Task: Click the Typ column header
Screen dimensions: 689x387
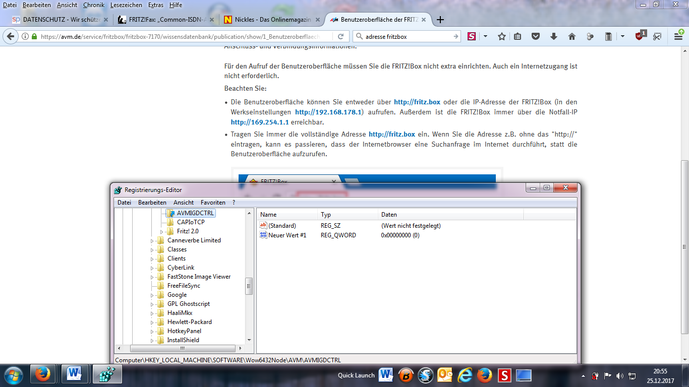Action: coord(348,215)
